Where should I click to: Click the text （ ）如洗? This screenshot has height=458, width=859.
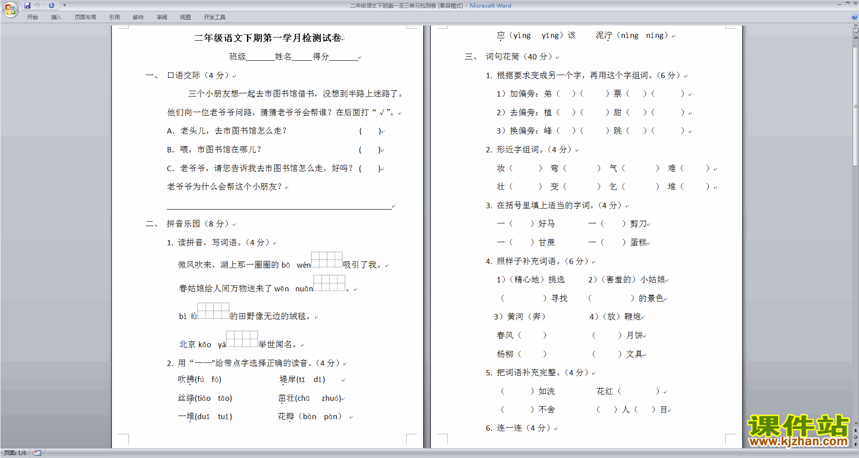tap(528, 391)
